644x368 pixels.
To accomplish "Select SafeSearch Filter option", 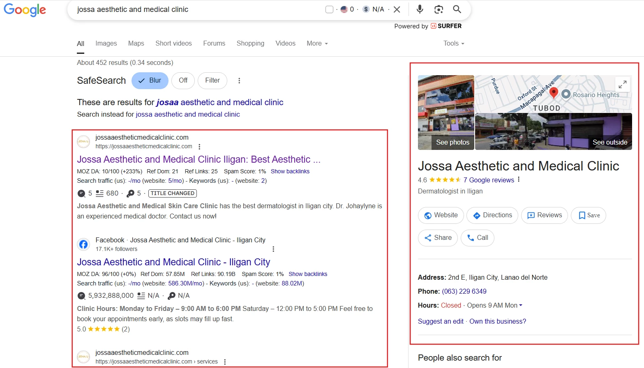I will point(212,80).
